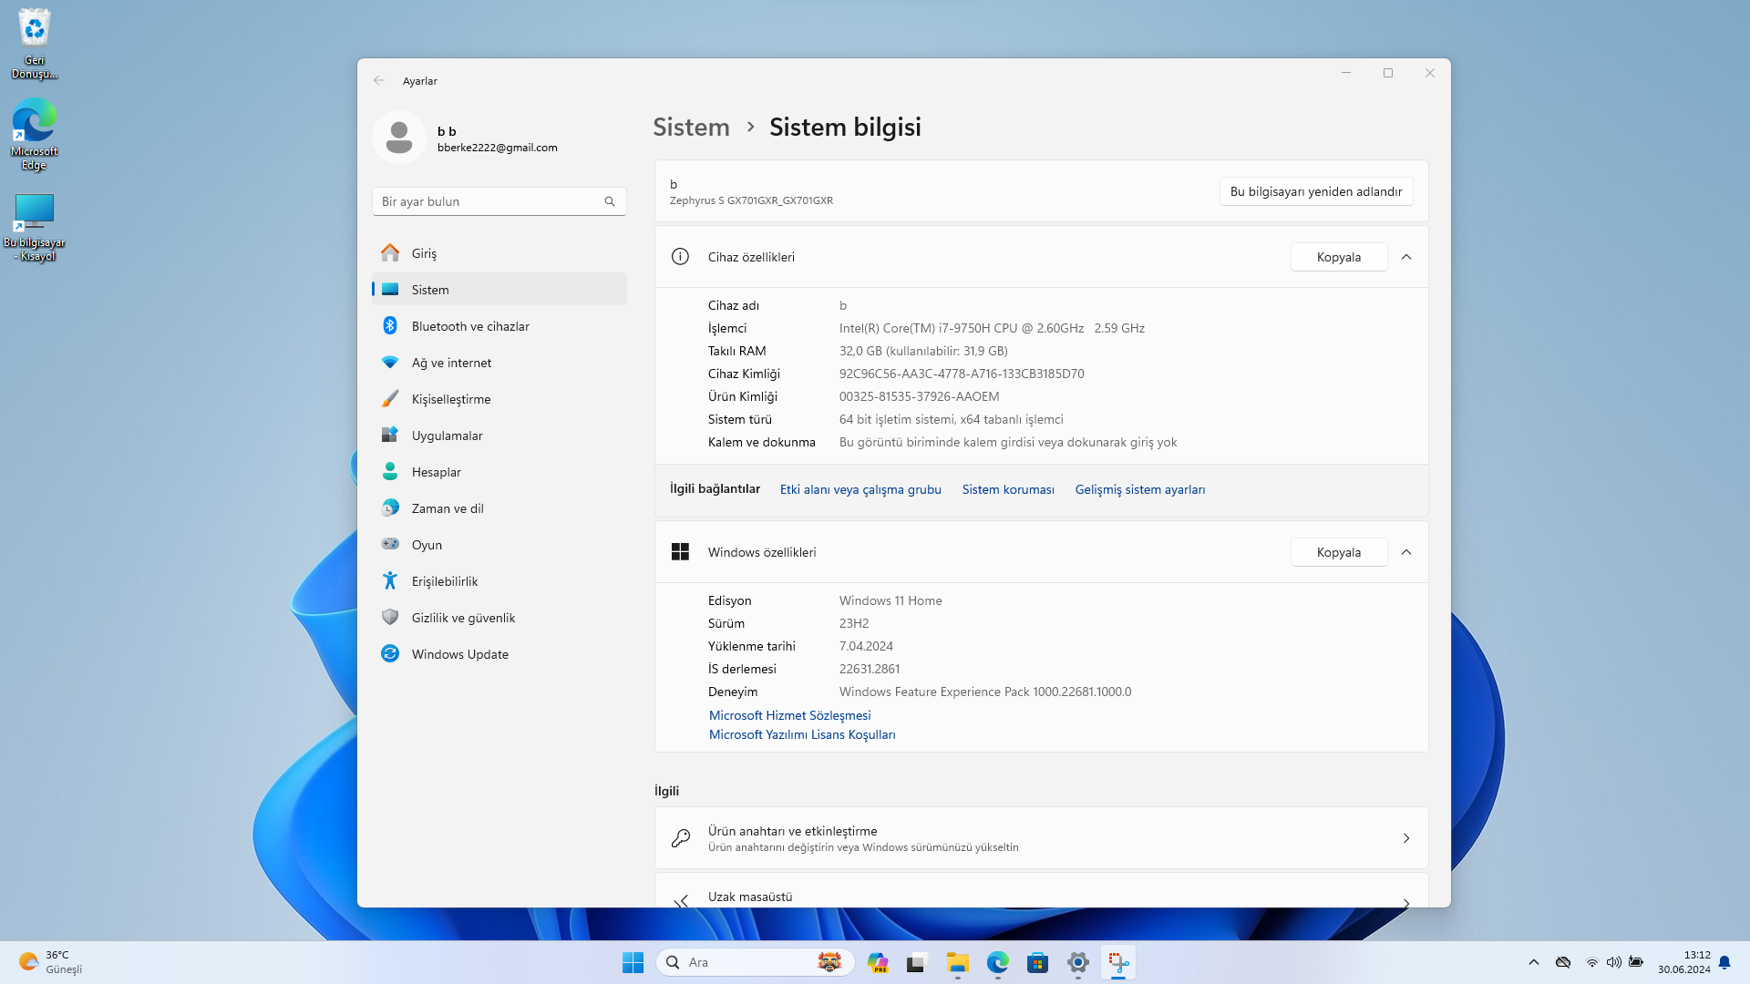This screenshot has width=1750, height=984.
Task: Click the Cihaz özellikleri info icon
Action: coord(680,257)
